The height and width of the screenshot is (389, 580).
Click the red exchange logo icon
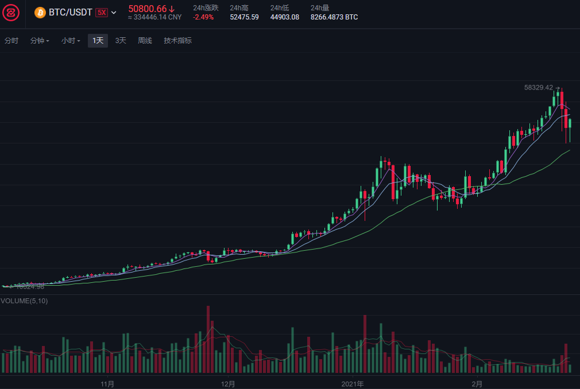[x=11, y=13]
